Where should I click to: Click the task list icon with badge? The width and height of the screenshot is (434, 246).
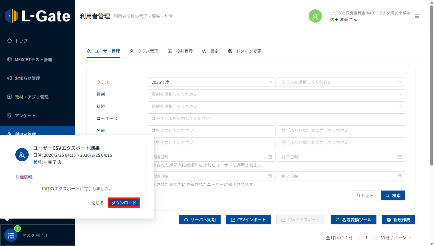(11, 235)
